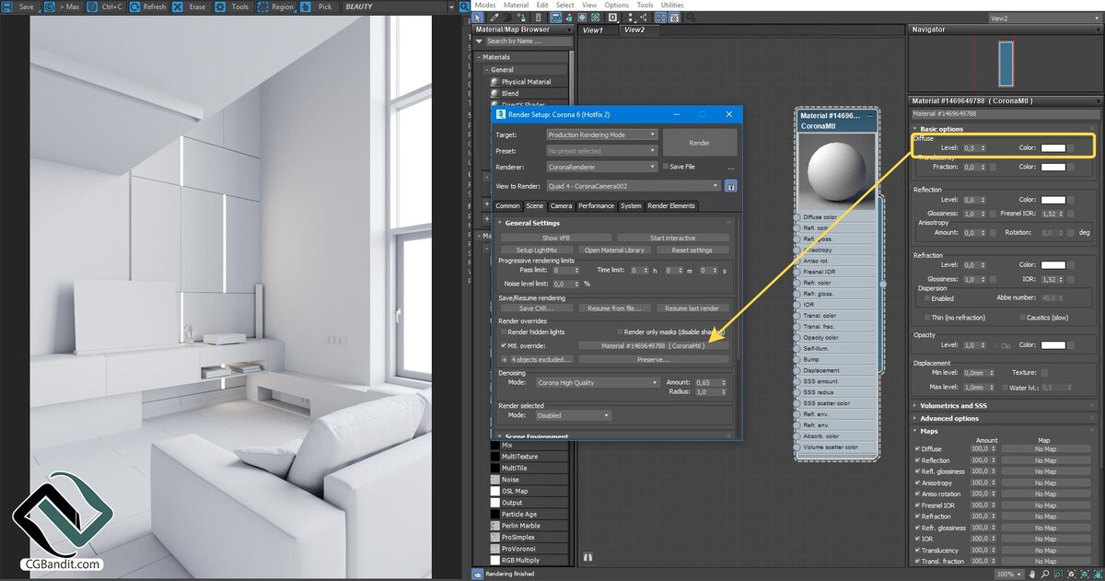
Task: Click the zoom icon beside BEAUTY dropdown
Action: (463, 6)
